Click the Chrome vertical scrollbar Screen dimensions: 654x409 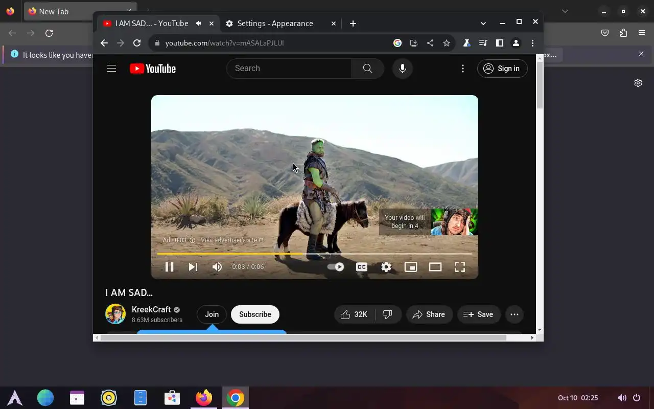[x=540, y=84]
